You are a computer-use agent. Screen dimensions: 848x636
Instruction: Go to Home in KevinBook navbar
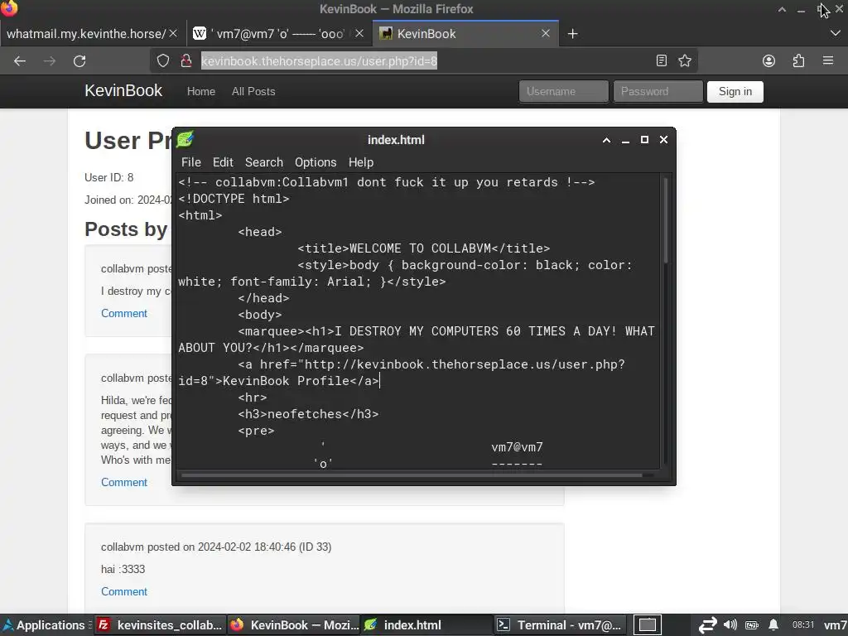pyautogui.click(x=201, y=91)
